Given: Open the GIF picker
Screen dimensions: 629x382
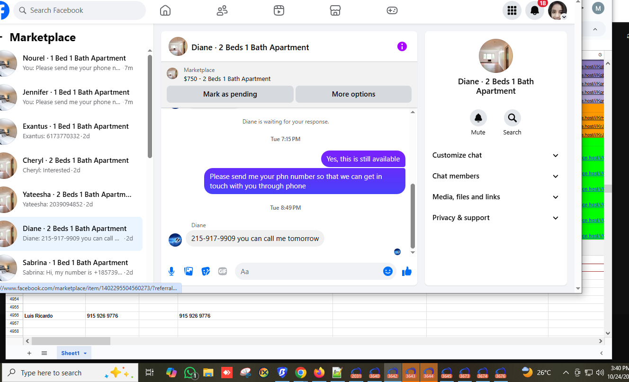Looking at the screenshot, I should tap(223, 271).
